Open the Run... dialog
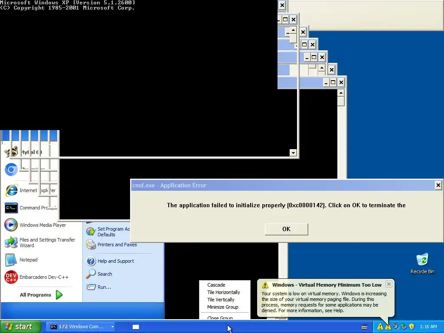The height and width of the screenshot is (333, 444). [x=98, y=287]
